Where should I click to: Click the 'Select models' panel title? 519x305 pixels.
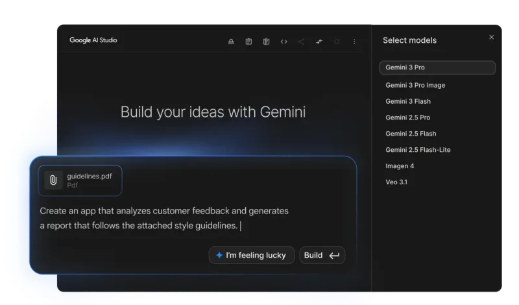coord(409,40)
